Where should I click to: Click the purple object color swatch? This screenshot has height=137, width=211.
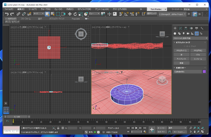pyautogui.click(x=204, y=72)
